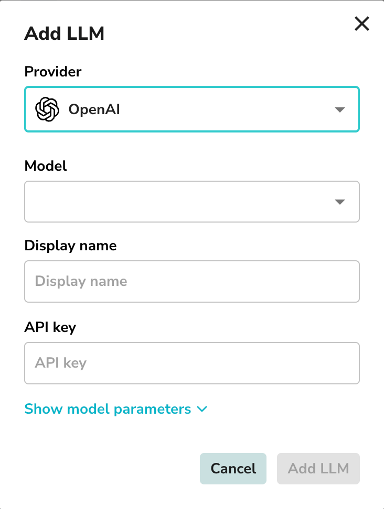Click the Provider field label
Image resolution: width=384 pixels, height=509 pixels.
[x=52, y=72]
